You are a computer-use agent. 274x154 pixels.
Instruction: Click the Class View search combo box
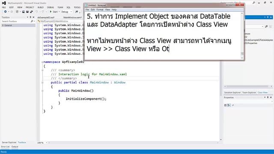point(254,27)
